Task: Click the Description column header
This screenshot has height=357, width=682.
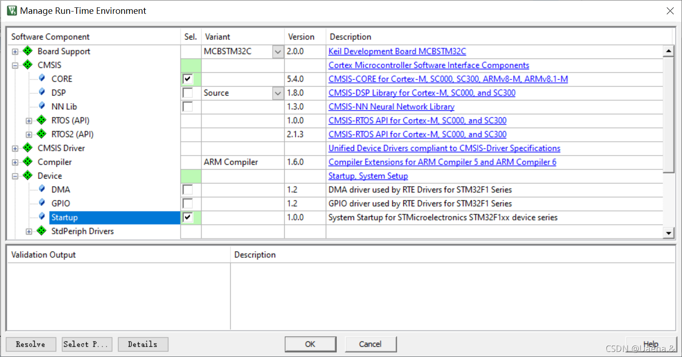Action: click(x=499, y=37)
